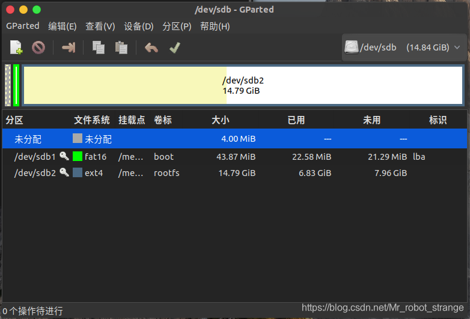This screenshot has width=470, height=319.
Task: Select the /dev/sdb2 partition row
Action: [234, 172]
